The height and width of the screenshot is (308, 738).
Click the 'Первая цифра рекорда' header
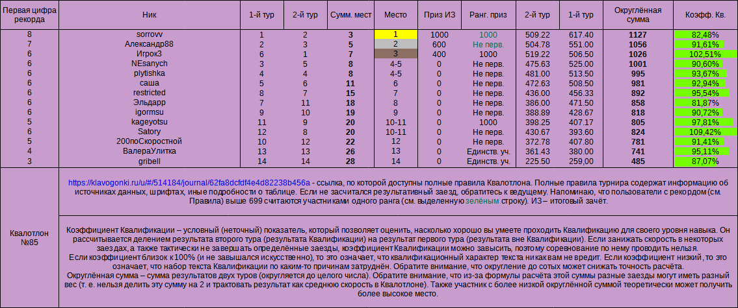[30, 15]
